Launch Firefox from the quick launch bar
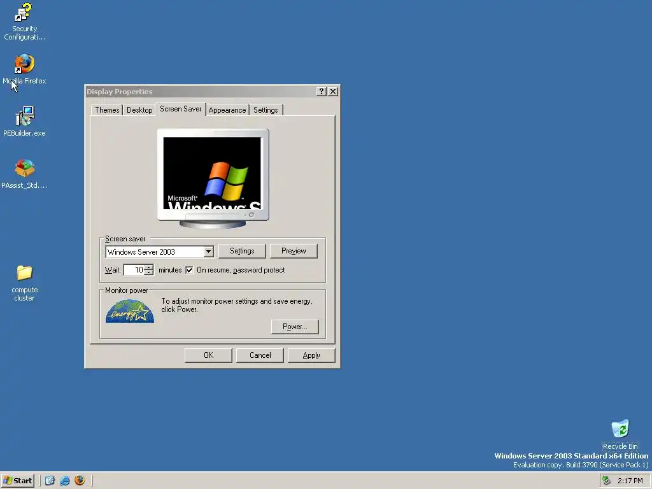Screen dimensions: 652x489 (80, 481)
